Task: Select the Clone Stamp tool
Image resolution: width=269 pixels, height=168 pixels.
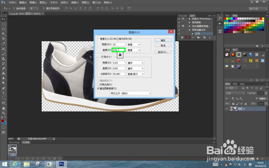Action: [x=3, y=59]
